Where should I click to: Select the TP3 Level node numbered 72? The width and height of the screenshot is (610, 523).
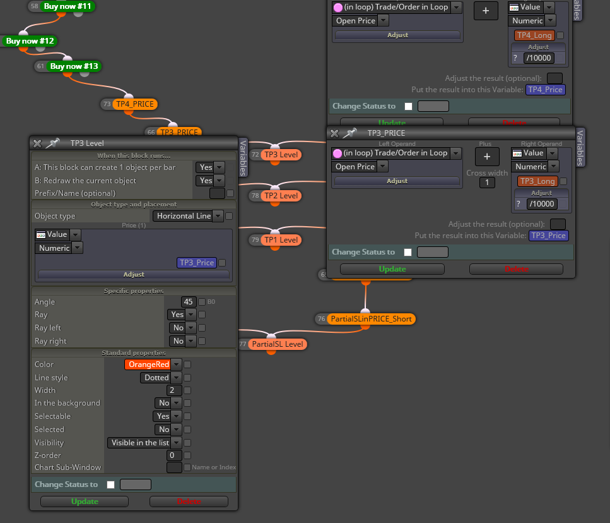tap(281, 155)
